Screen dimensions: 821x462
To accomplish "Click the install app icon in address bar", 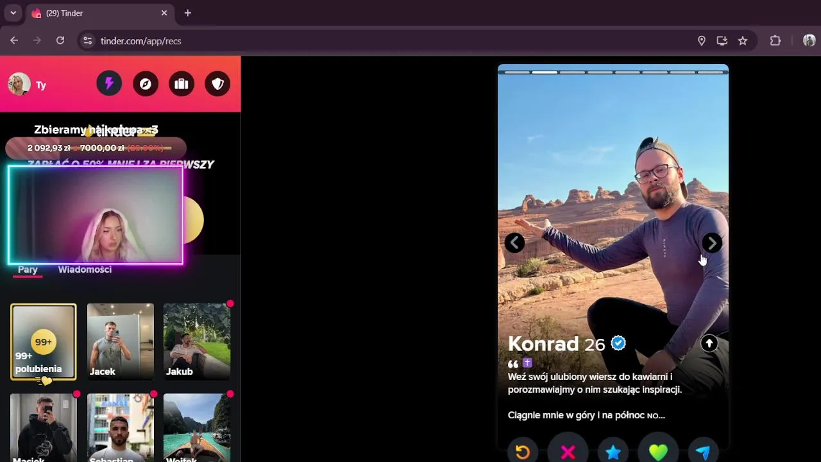I will tap(722, 40).
